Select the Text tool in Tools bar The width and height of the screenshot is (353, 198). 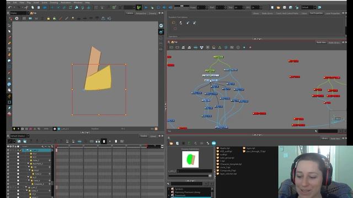(x=9, y=49)
